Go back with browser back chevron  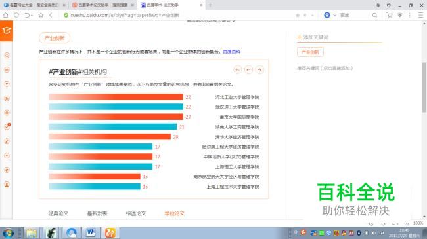coord(51,15)
